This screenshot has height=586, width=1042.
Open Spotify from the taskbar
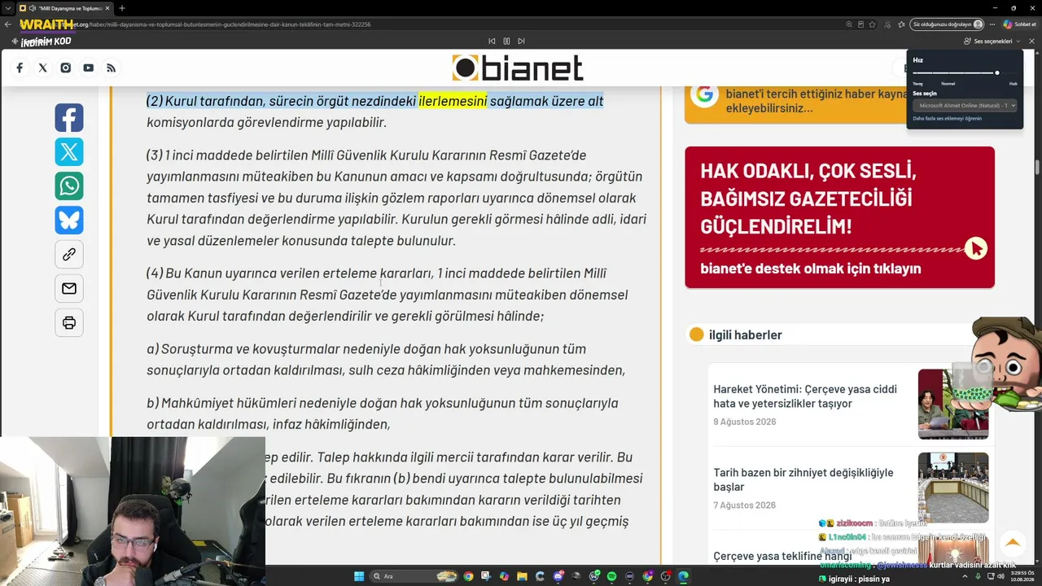[x=611, y=576]
